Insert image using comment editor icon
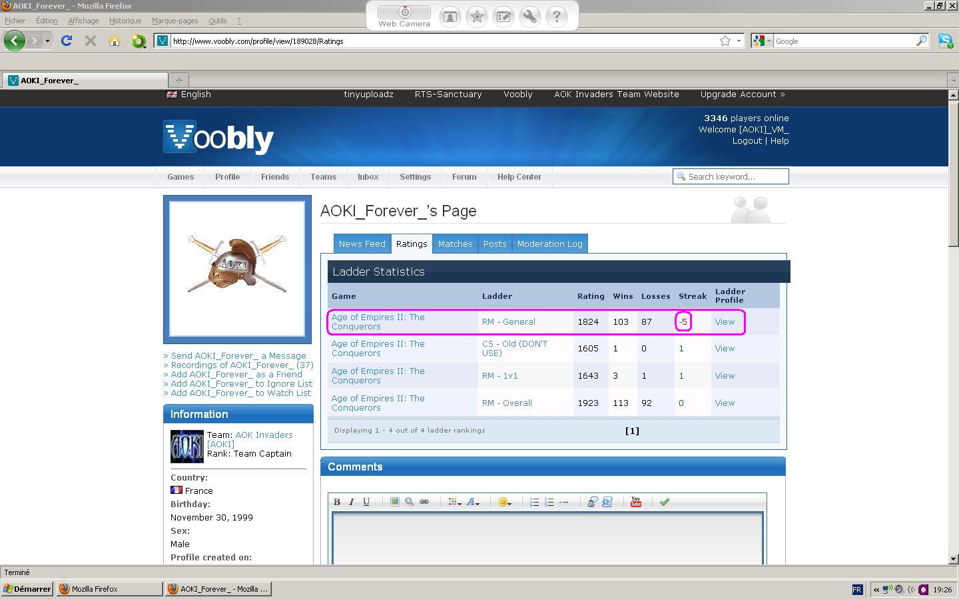 [x=395, y=502]
